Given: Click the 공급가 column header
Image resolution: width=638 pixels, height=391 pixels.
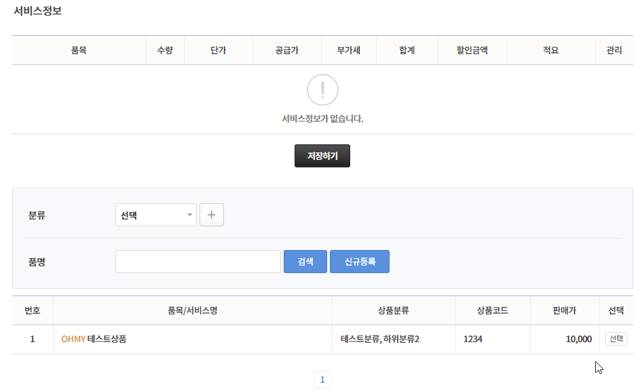Looking at the screenshot, I should pyautogui.click(x=286, y=50).
